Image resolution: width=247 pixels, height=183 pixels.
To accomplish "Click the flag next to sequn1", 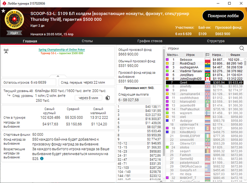I will click(207, 151).
